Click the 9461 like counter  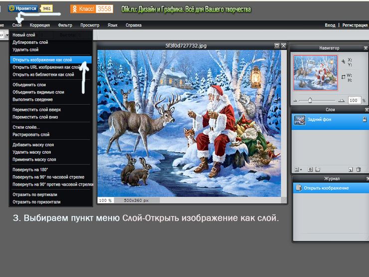pos(46,8)
